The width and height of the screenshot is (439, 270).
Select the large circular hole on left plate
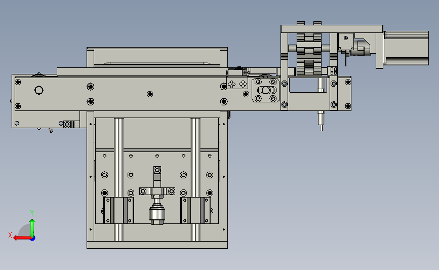(39, 90)
